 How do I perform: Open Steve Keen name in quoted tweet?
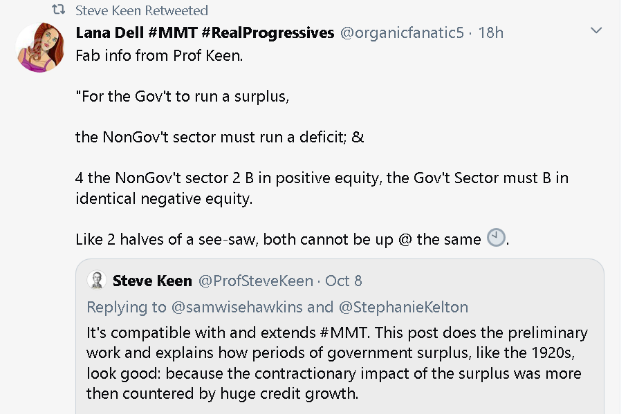coord(152,281)
